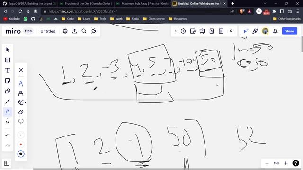The width and height of the screenshot is (303, 170).
Task: Toggle collaborators' cursors visibility
Action: click(246, 31)
